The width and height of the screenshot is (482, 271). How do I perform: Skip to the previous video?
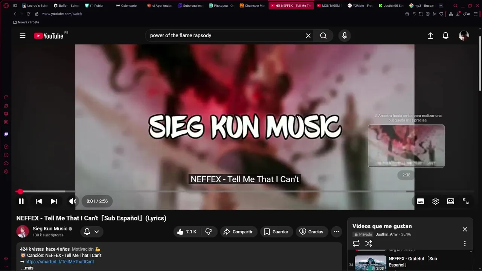[39, 201]
